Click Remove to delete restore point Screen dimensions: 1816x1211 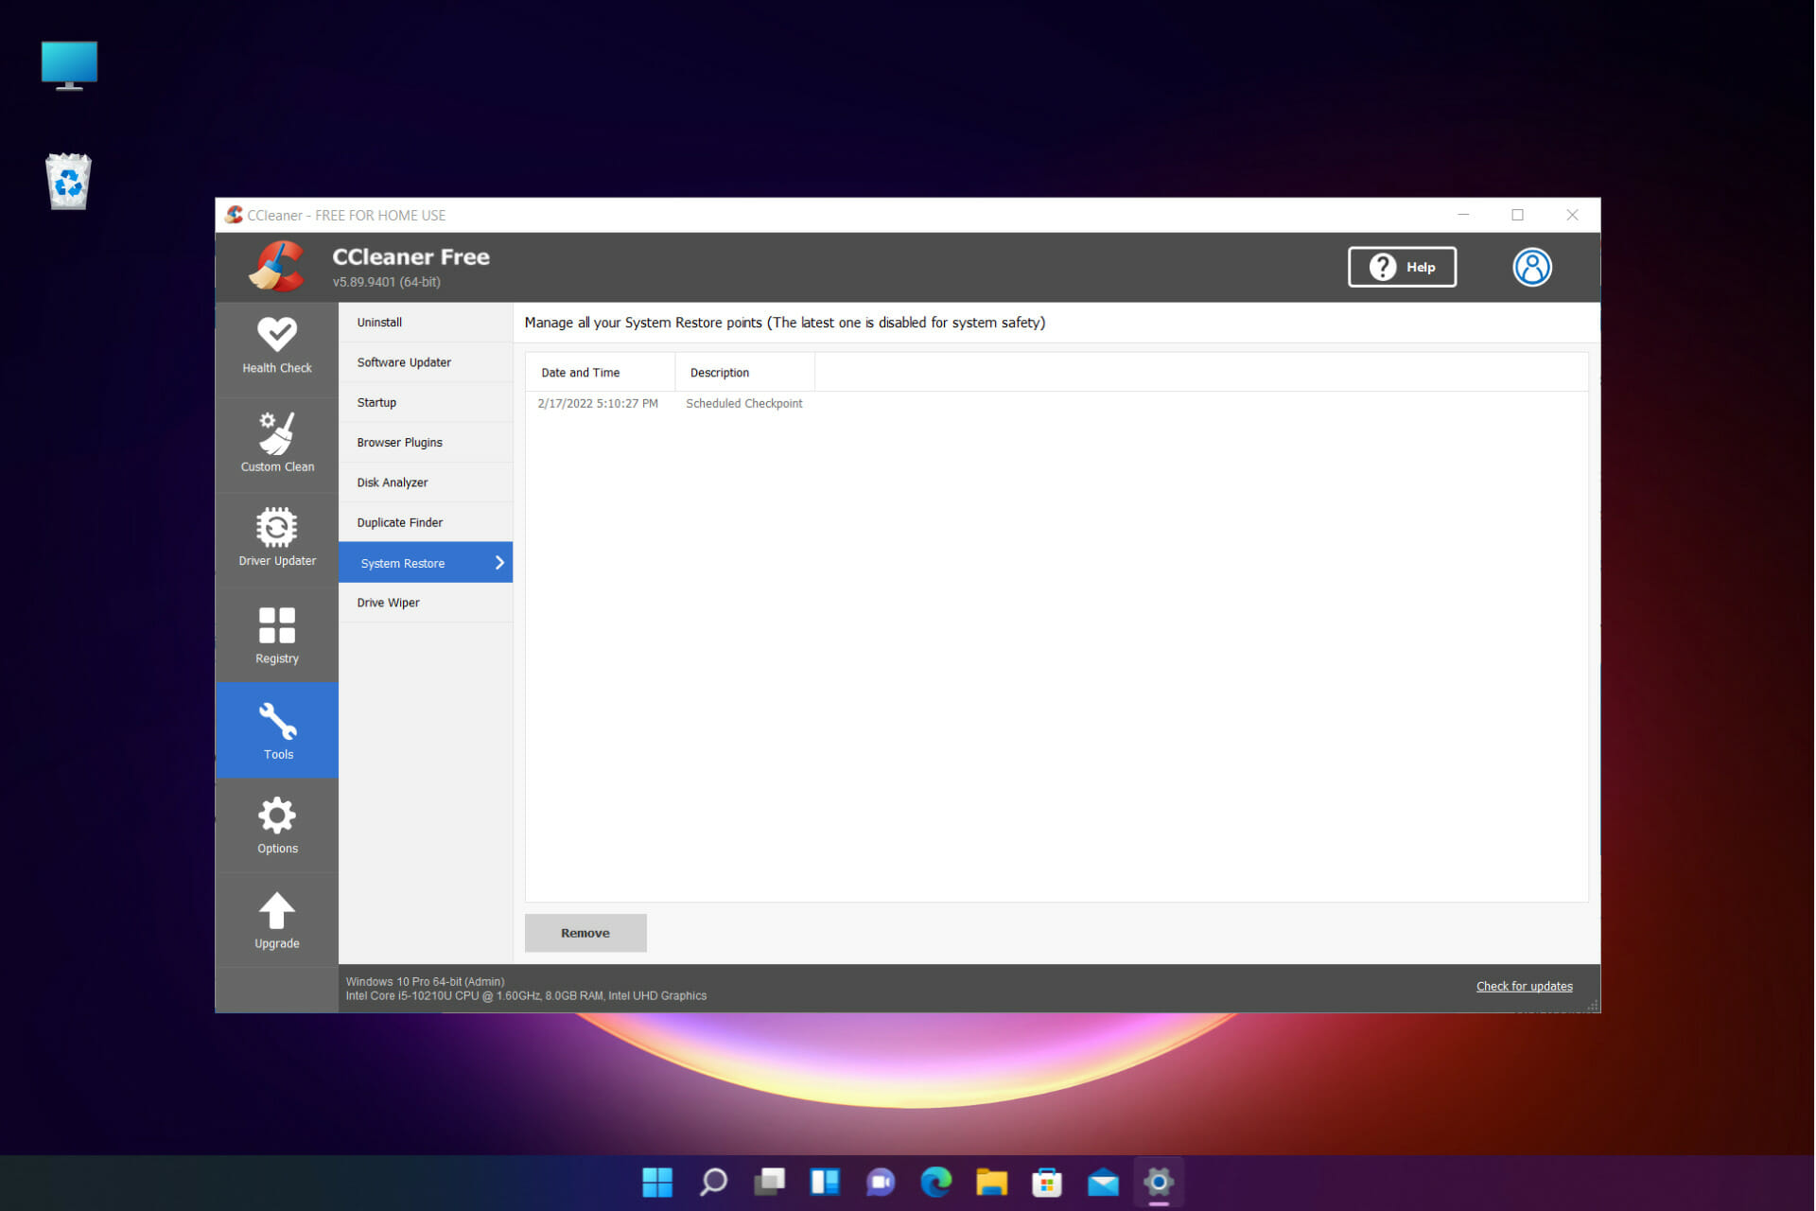585,933
